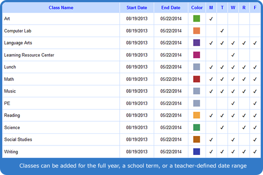
Task: Pick the green color swatch for Art
Action: tap(196, 18)
